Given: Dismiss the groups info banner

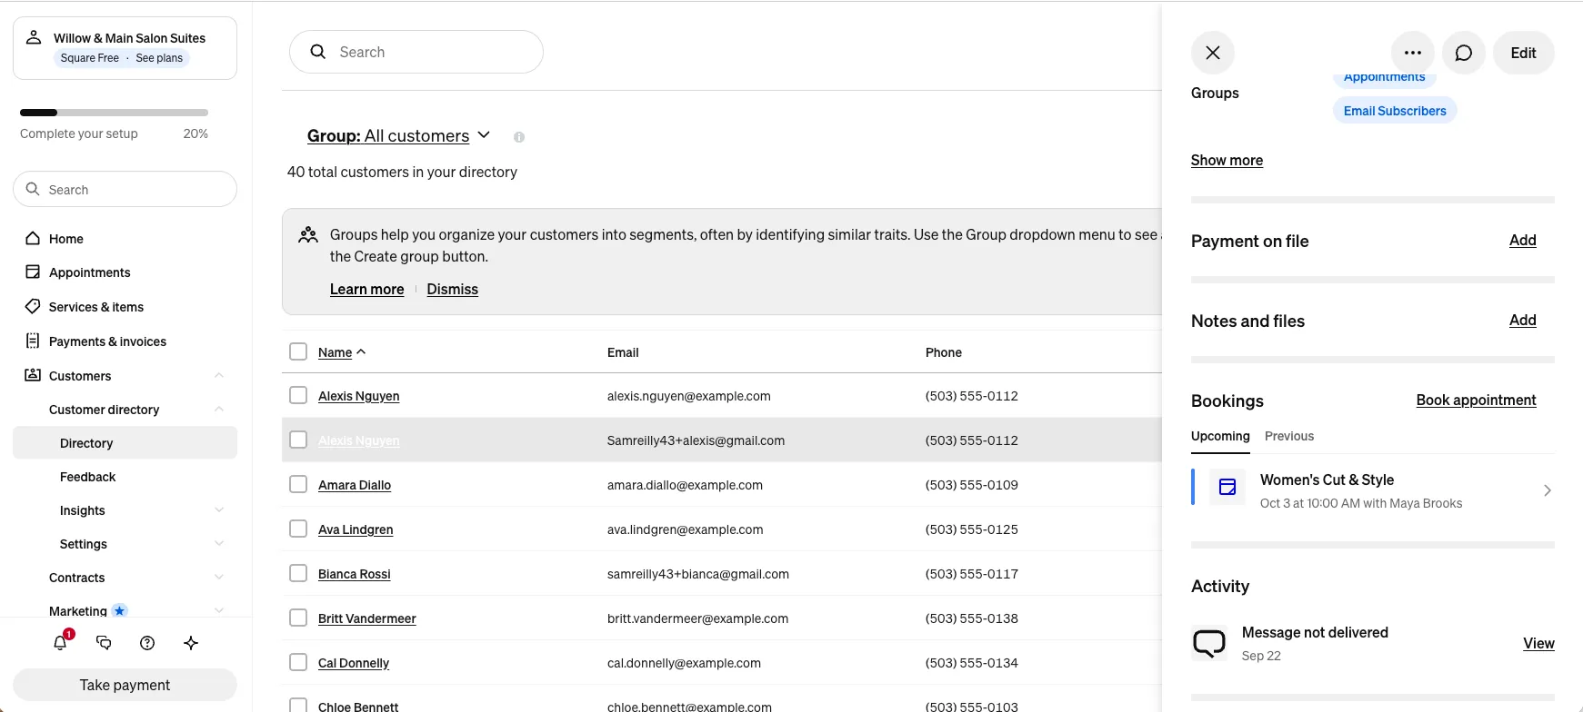Looking at the screenshot, I should 452,289.
